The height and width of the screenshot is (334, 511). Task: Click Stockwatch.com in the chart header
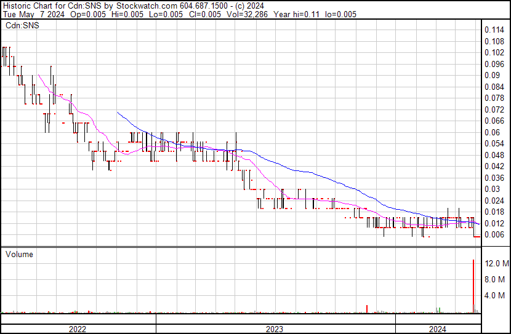[x=147, y=5]
